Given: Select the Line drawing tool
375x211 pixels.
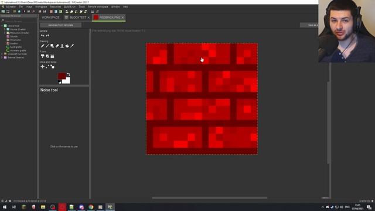Looking at the screenshot, I should click(x=47, y=46).
